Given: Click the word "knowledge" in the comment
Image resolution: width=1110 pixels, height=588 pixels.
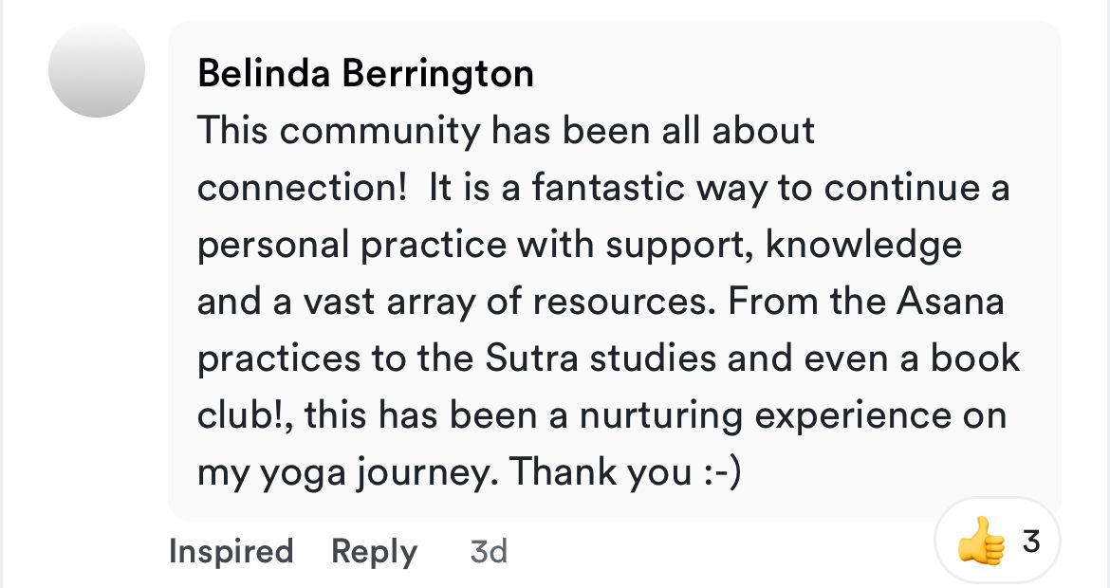Looking at the screenshot, I should [863, 245].
